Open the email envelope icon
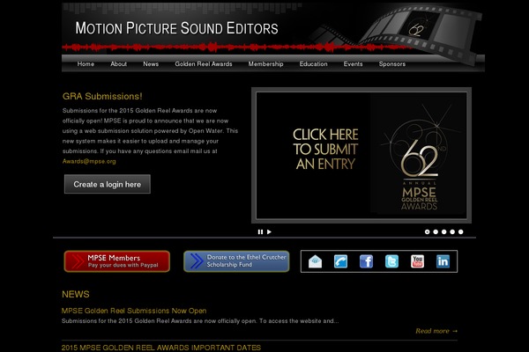The width and height of the screenshot is (529, 352). pyautogui.click(x=315, y=261)
